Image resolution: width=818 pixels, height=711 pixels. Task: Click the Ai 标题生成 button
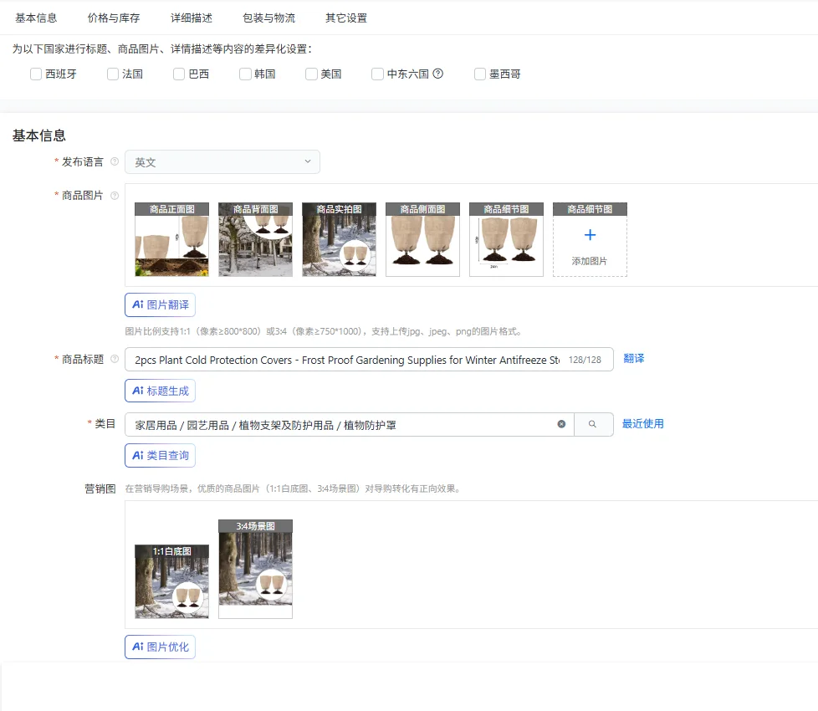click(160, 391)
